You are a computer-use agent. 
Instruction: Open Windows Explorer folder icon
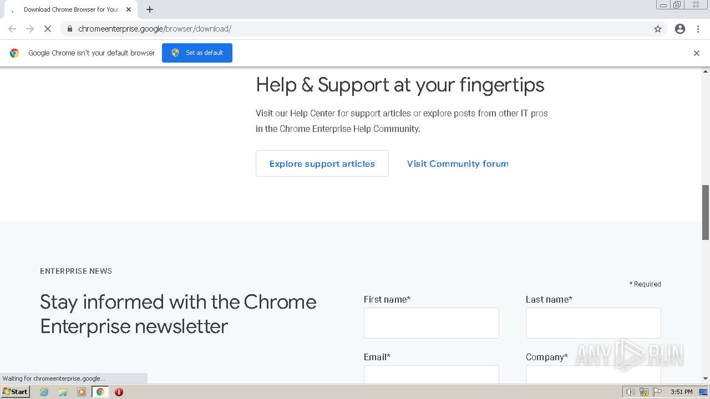[x=63, y=392]
